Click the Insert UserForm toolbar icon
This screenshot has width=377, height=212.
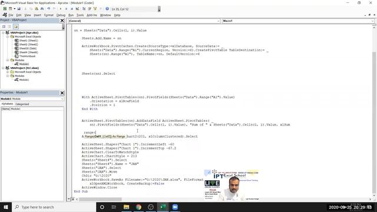click(11, 9)
